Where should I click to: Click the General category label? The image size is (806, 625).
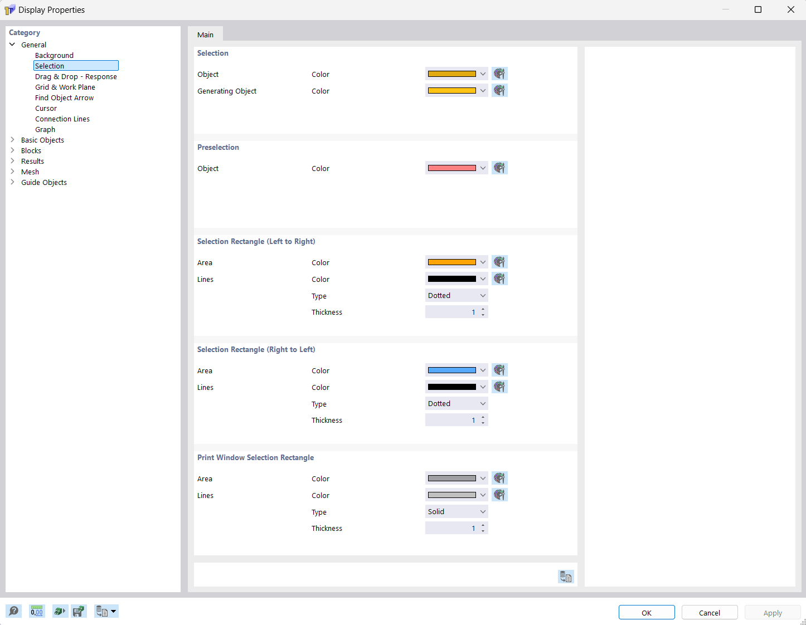tap(33, 45)
